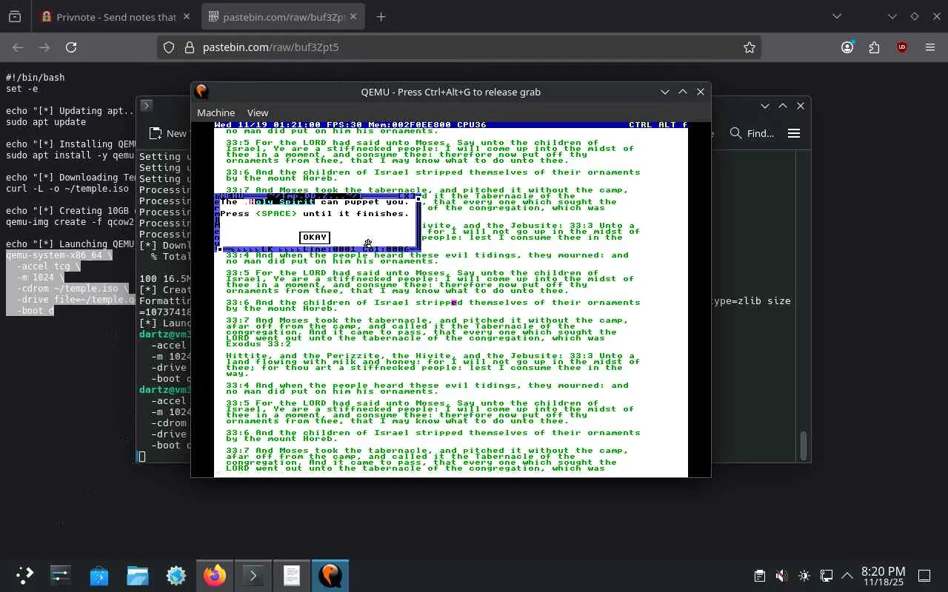Image resolution: width=948 pixels, height=592 pixels.
Task: Restore the Firefox window size
Action: pos(914,16)
